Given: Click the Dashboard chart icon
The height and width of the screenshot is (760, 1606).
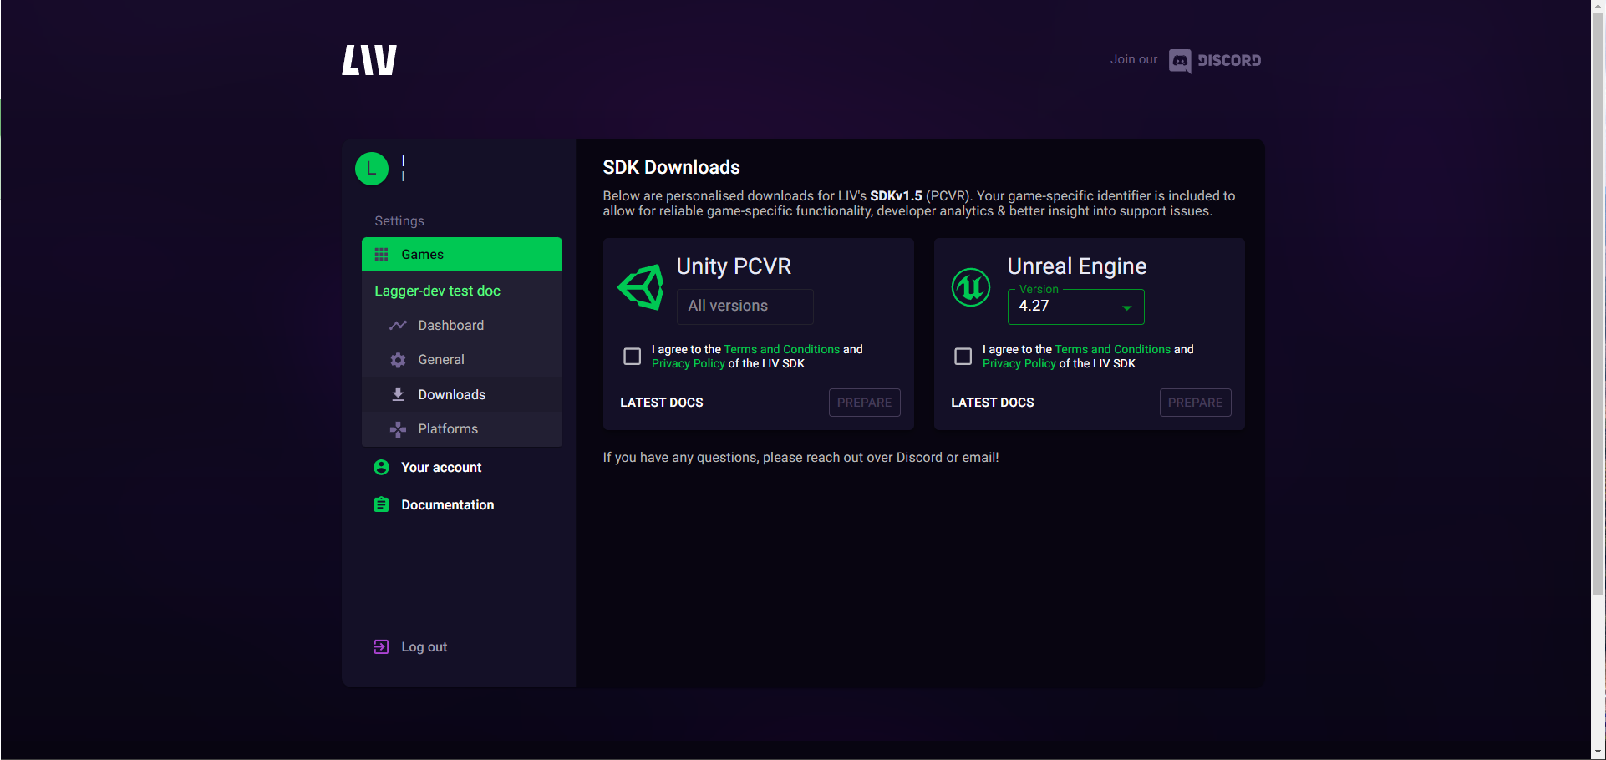Looking at the screenshot, I should pyautogui.click(x=398, y=326).
